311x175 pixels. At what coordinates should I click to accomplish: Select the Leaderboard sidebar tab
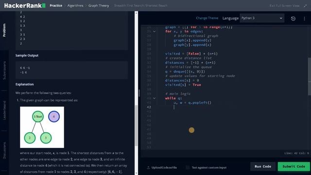4,110
